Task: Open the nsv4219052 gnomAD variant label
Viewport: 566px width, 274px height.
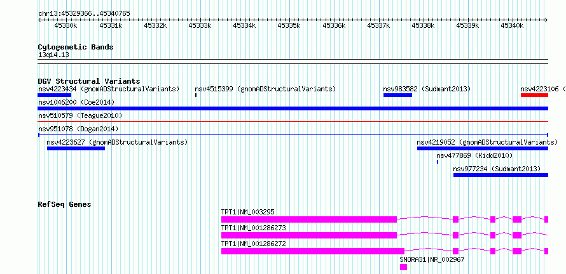Action: coord(487,142)
